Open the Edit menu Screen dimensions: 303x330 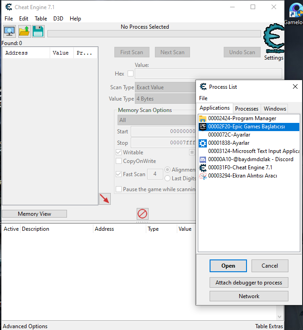(24, 19)
